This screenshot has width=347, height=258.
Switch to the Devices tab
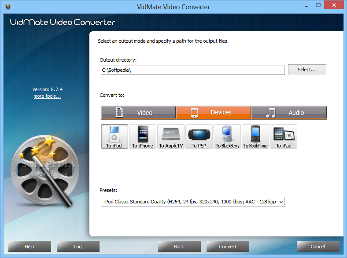[x=213, y=112]
